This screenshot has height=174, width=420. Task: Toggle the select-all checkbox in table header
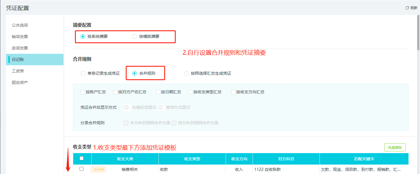click(82, 158)
